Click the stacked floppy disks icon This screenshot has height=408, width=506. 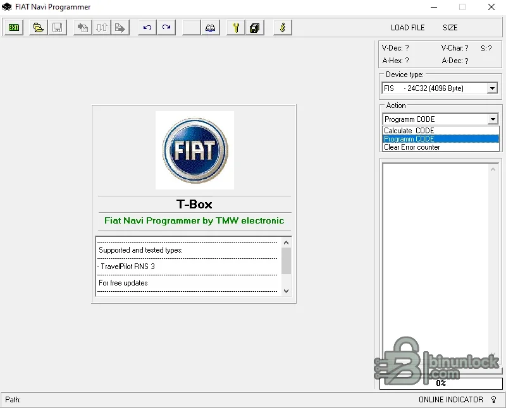(255, 27)
